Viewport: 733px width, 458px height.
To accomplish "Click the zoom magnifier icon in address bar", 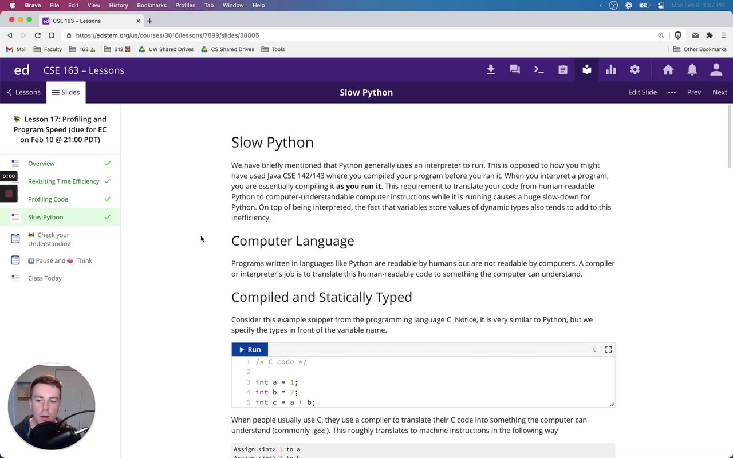I will 661,35.
